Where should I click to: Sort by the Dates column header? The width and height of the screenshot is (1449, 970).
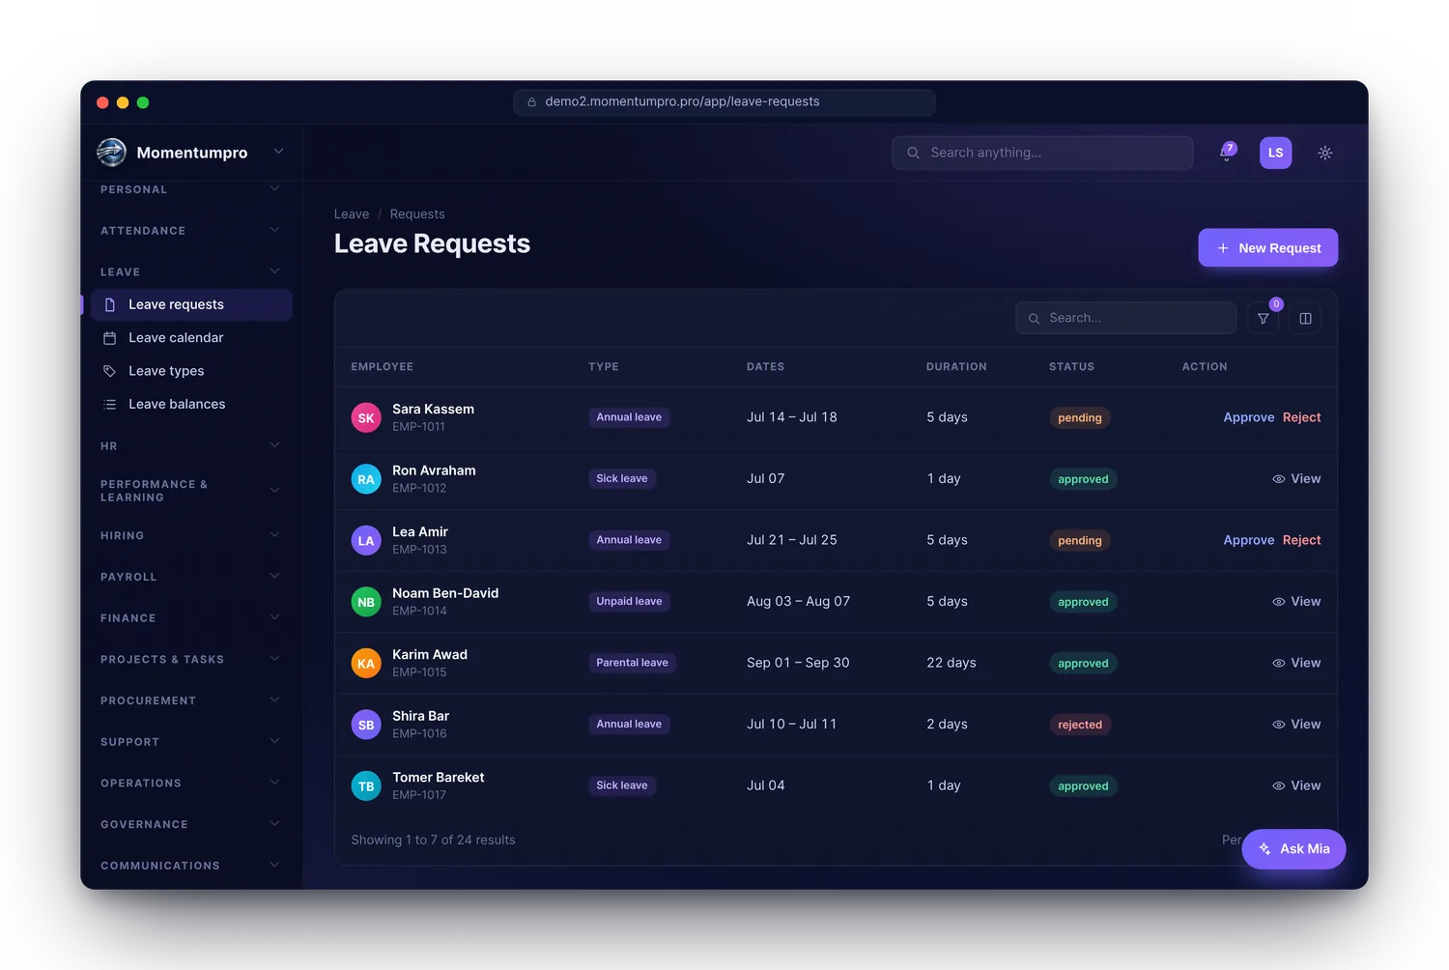tap(765, 367)
